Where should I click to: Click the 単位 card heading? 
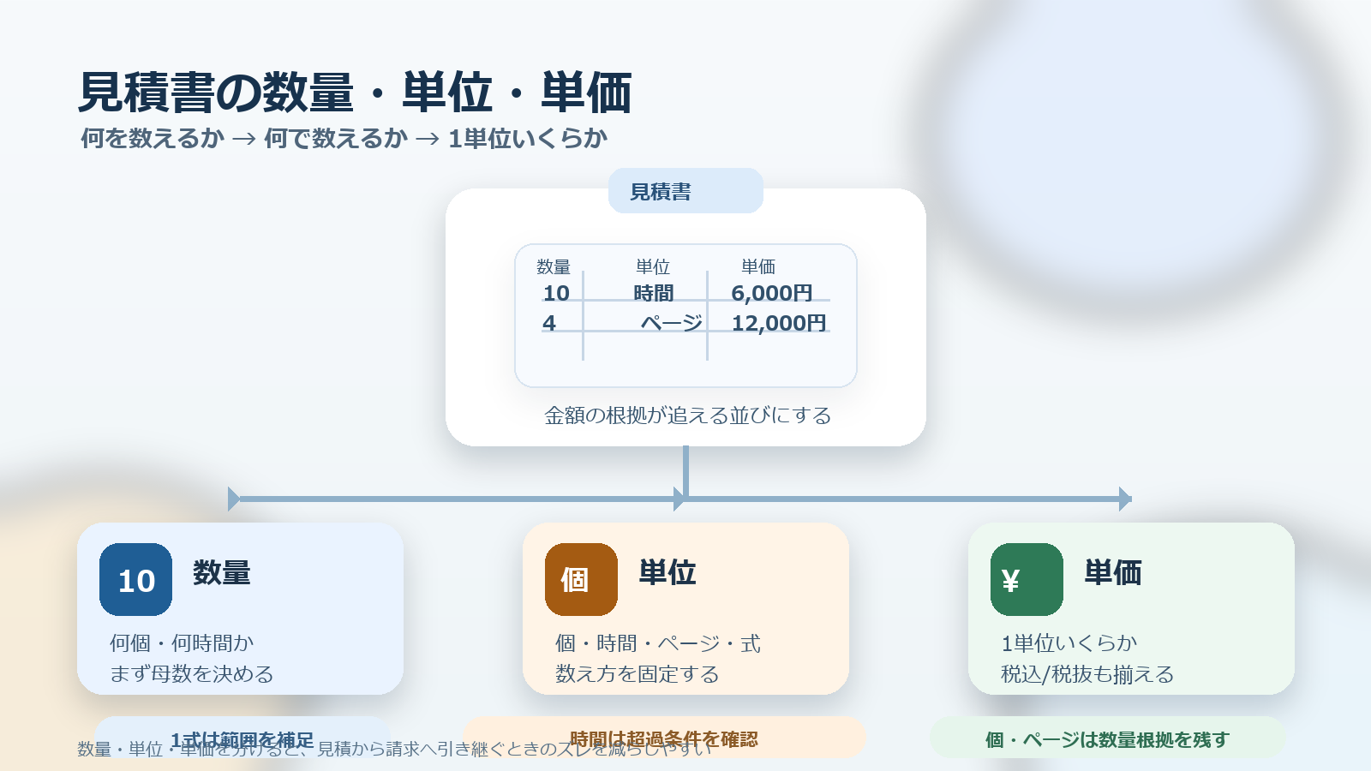point(668,572)
